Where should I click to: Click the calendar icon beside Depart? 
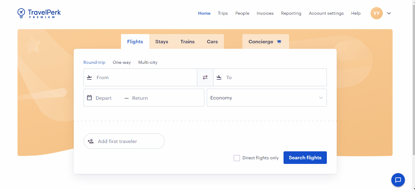[89, 98]
